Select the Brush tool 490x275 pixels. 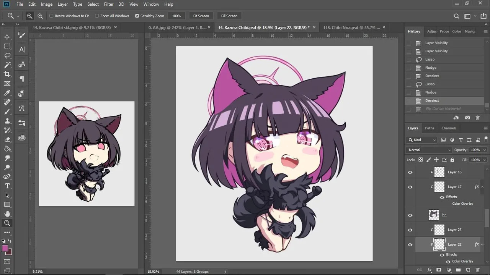pyautogui.click(x=7, y=112)
